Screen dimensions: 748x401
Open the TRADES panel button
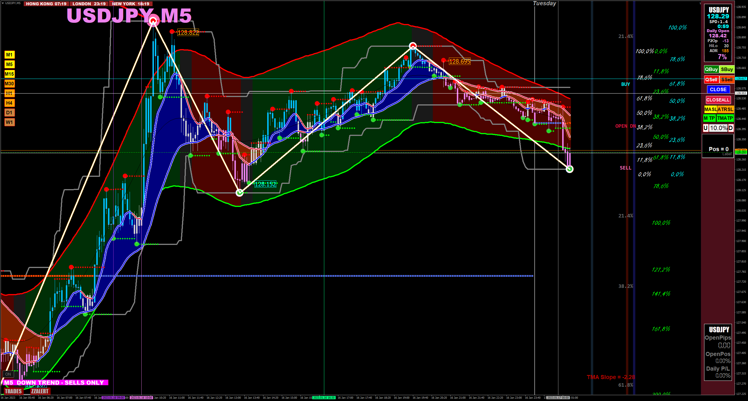click(x=13, y=391)
